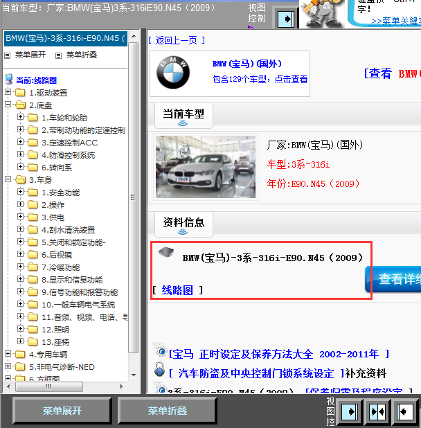Click the lock icon beside 汽车防盗及中央控制门锁系统设定
The width and height of the screenshot is (421, 428).
160,370
